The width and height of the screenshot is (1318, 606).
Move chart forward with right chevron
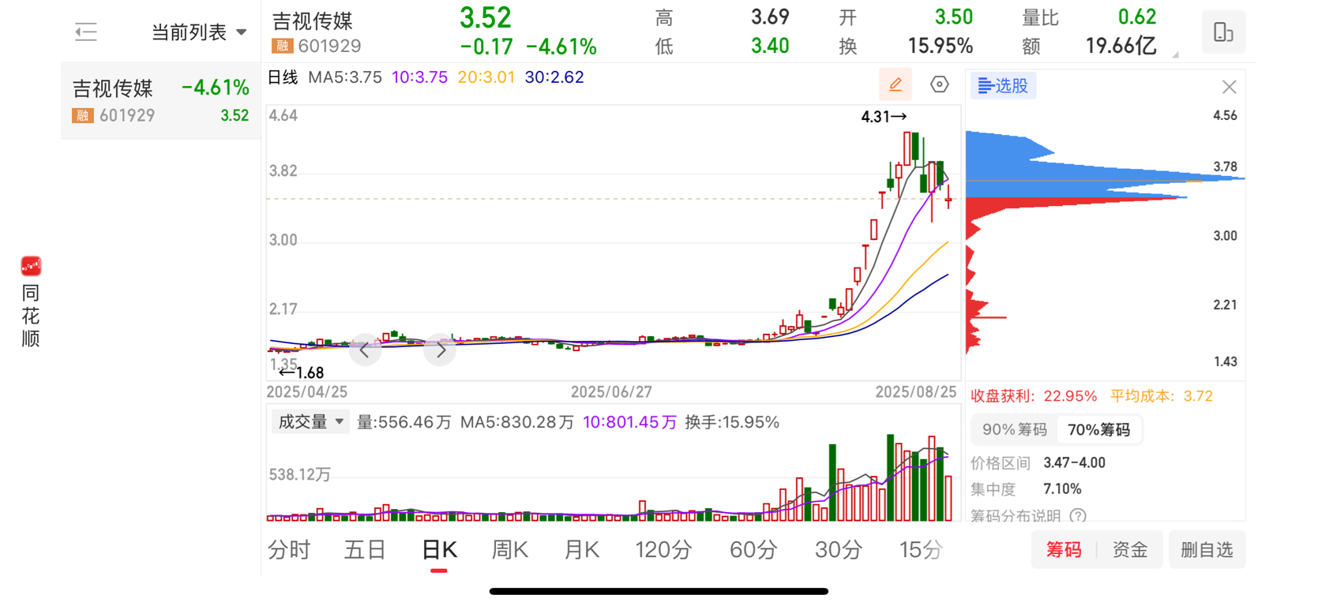click(x=441, y=350)
